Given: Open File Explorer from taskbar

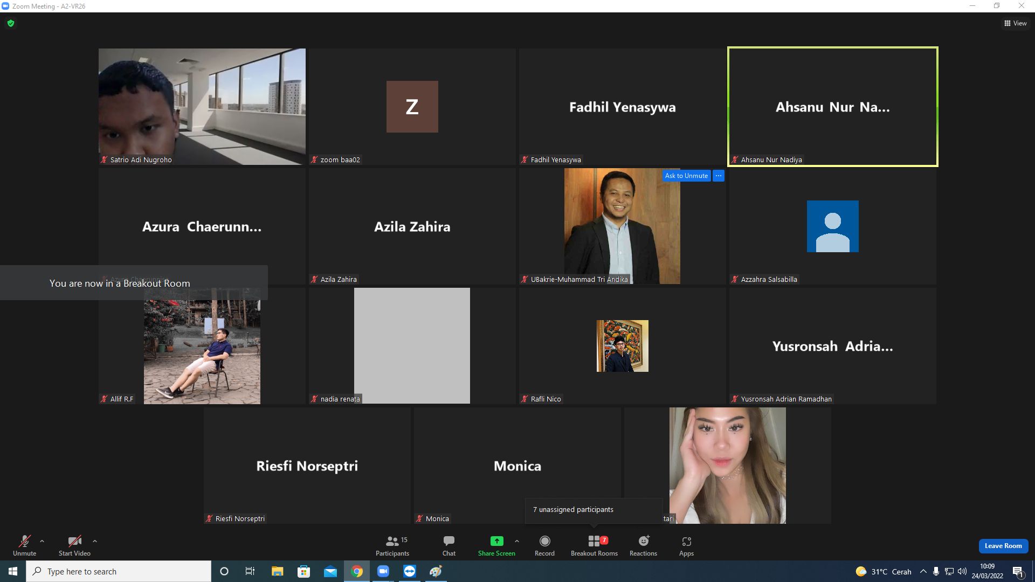Looking at the screenshot, I should (277, 571).
